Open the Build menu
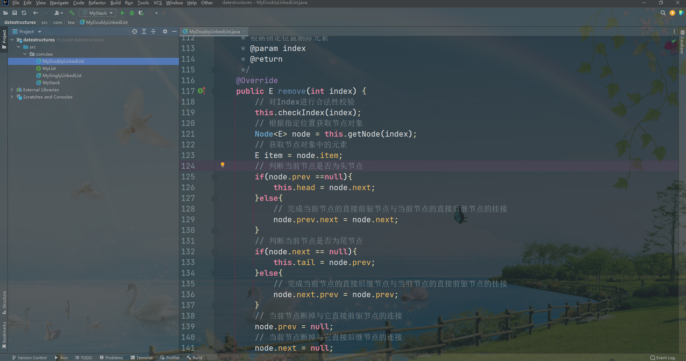Screen dimensions: 686x361 click(115, 3)
